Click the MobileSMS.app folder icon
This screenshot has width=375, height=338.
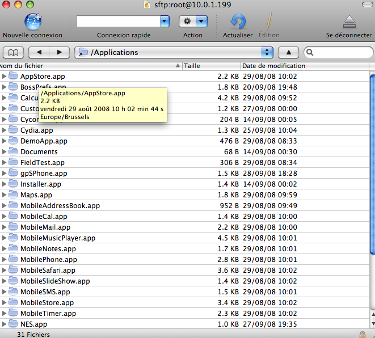click(x=13, y=291)
